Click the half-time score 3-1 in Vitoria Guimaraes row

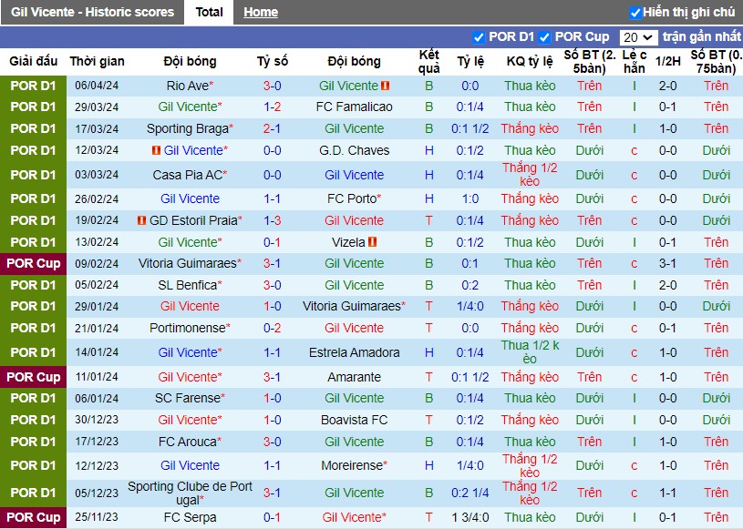(x=667, y=263)
